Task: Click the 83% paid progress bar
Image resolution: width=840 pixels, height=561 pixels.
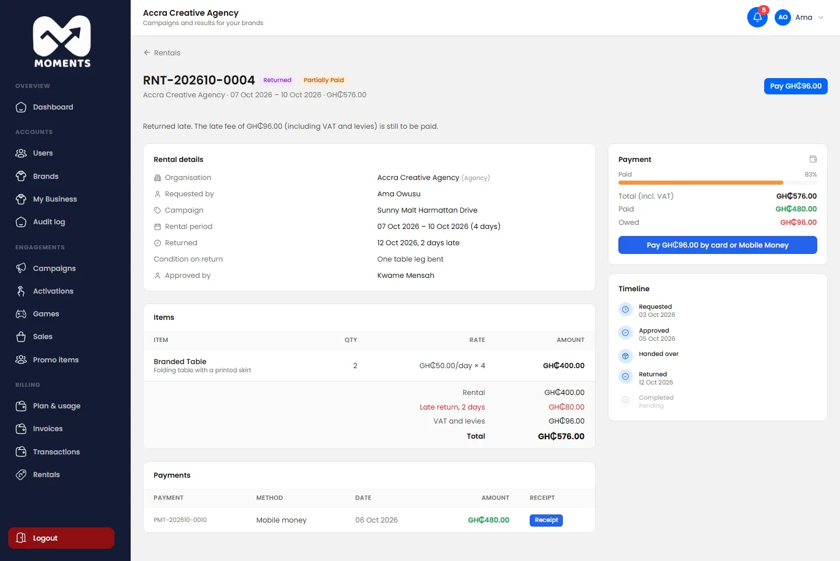Action: click(x=717, y=183)
